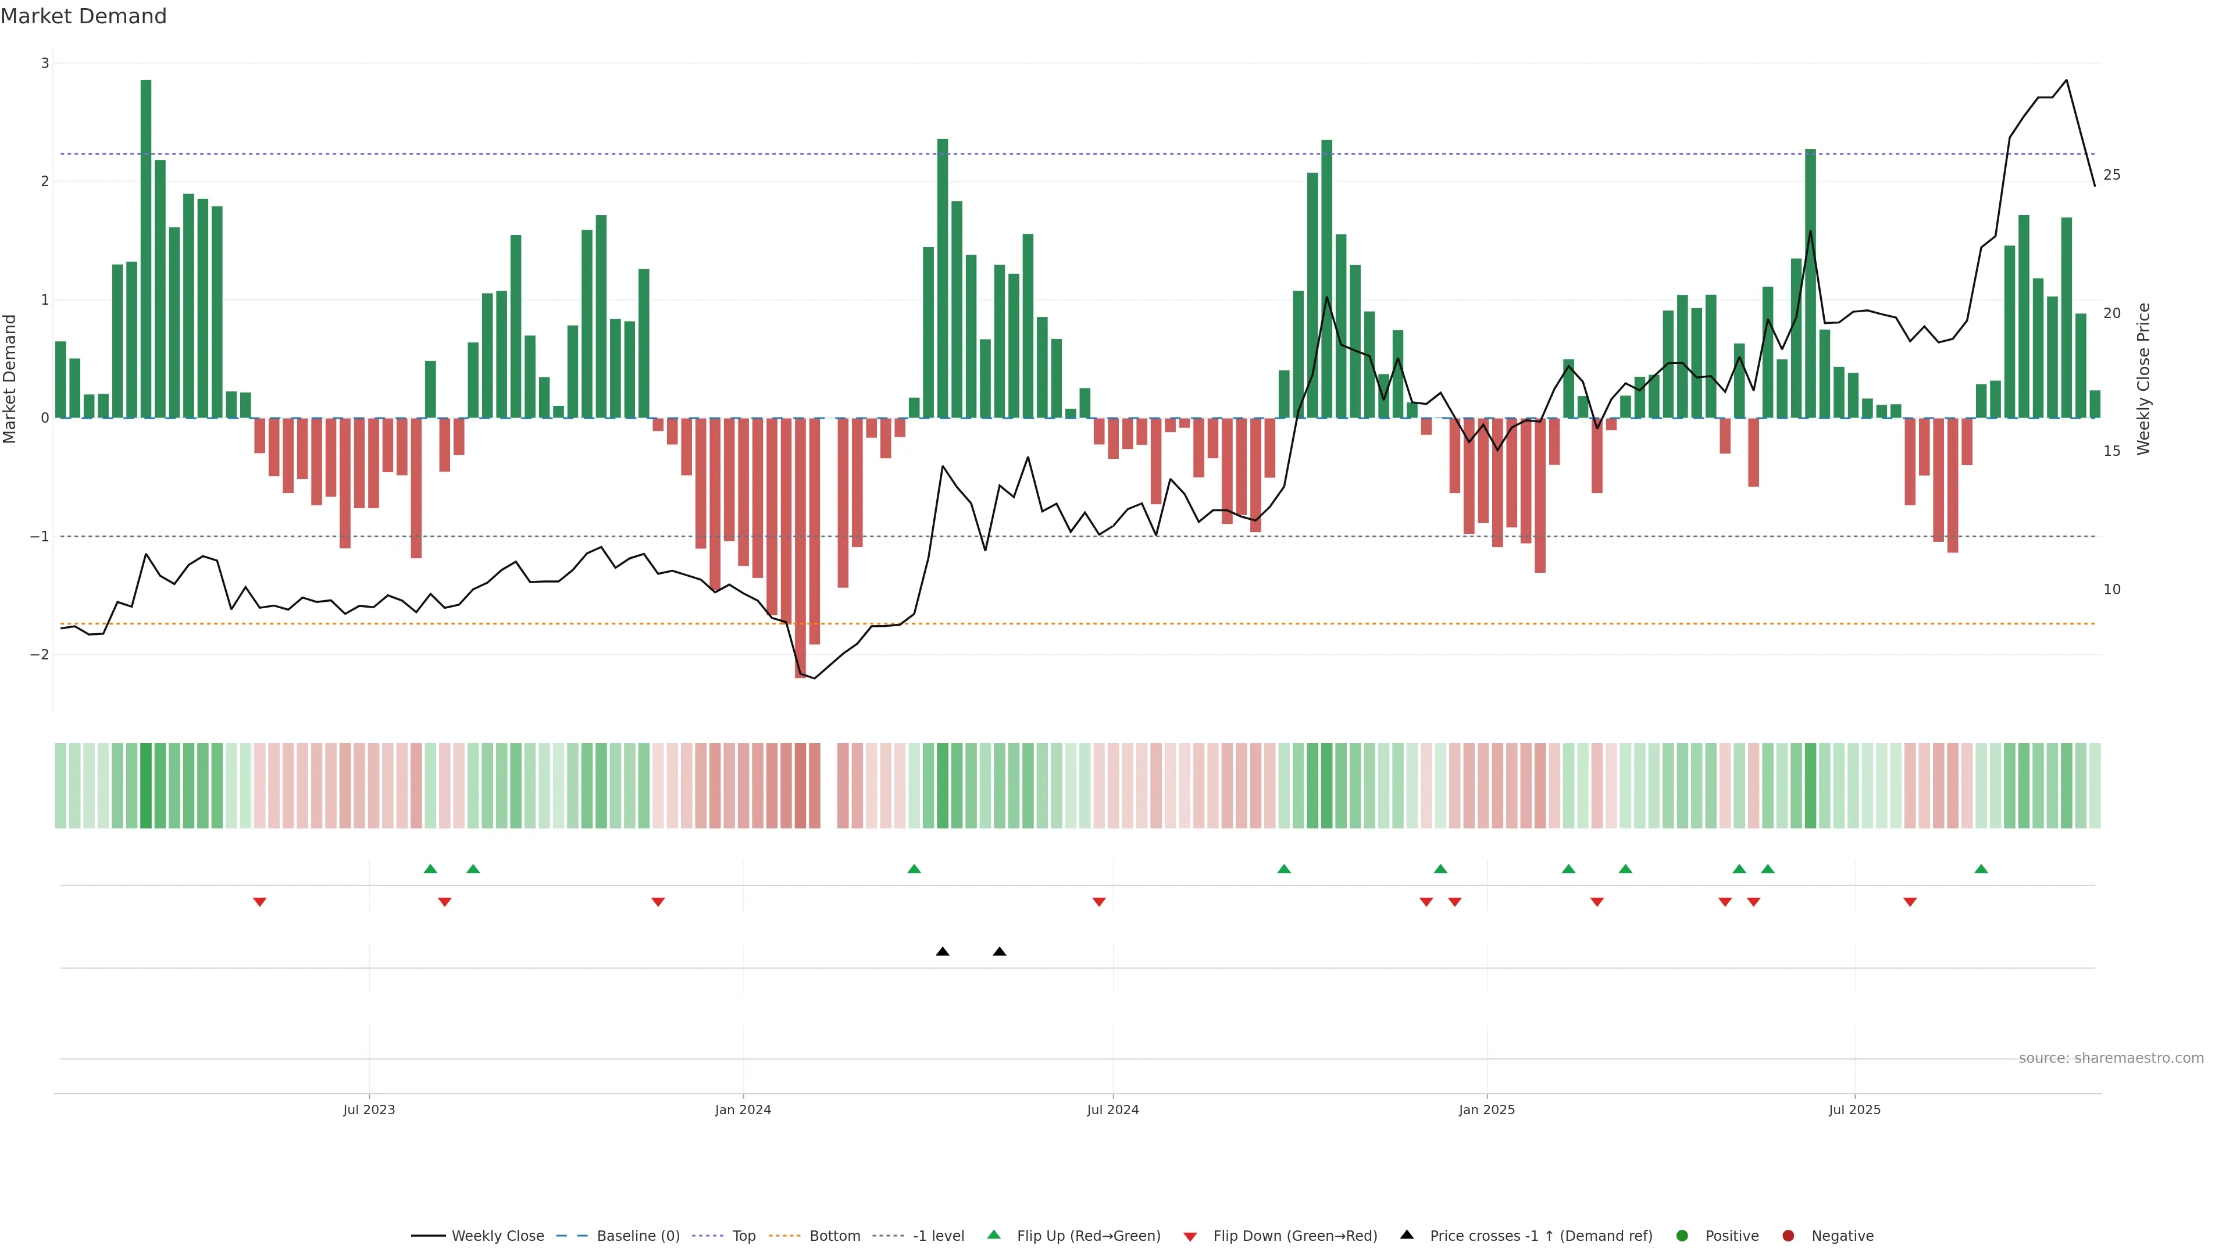The height and width of the screenshot is (1256, 2233).
Task: Click the first red flip-down triangle marker
Action: pyautogui.click(x=259, y=902)
